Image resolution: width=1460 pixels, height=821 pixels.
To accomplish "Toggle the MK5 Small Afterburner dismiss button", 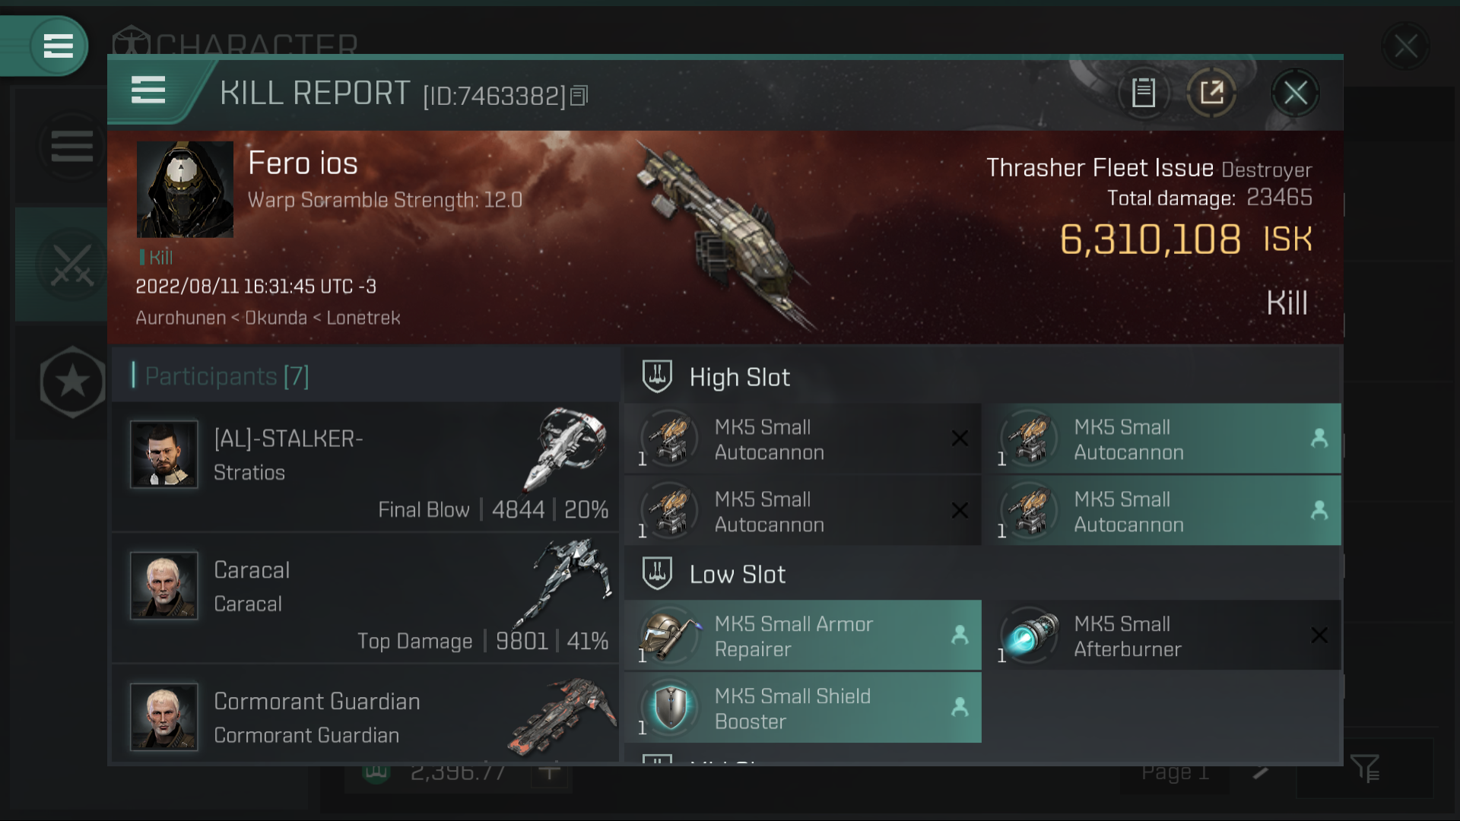I will (1321, 635).
